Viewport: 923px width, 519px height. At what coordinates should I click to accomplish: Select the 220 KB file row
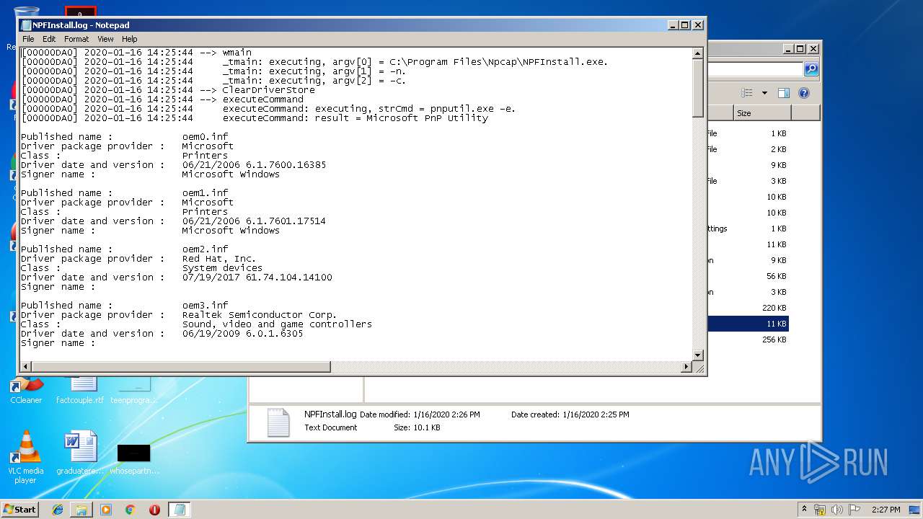[748, 308]
